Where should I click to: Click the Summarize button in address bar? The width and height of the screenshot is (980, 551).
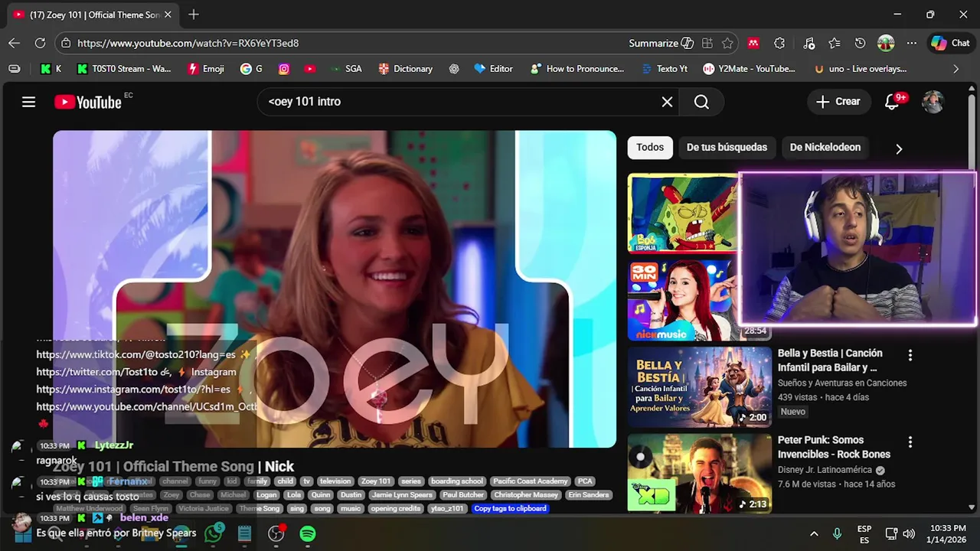point(661,44)
